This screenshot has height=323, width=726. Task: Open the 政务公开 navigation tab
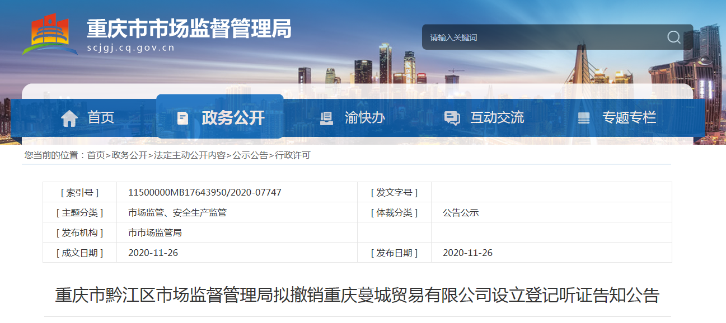220,117
